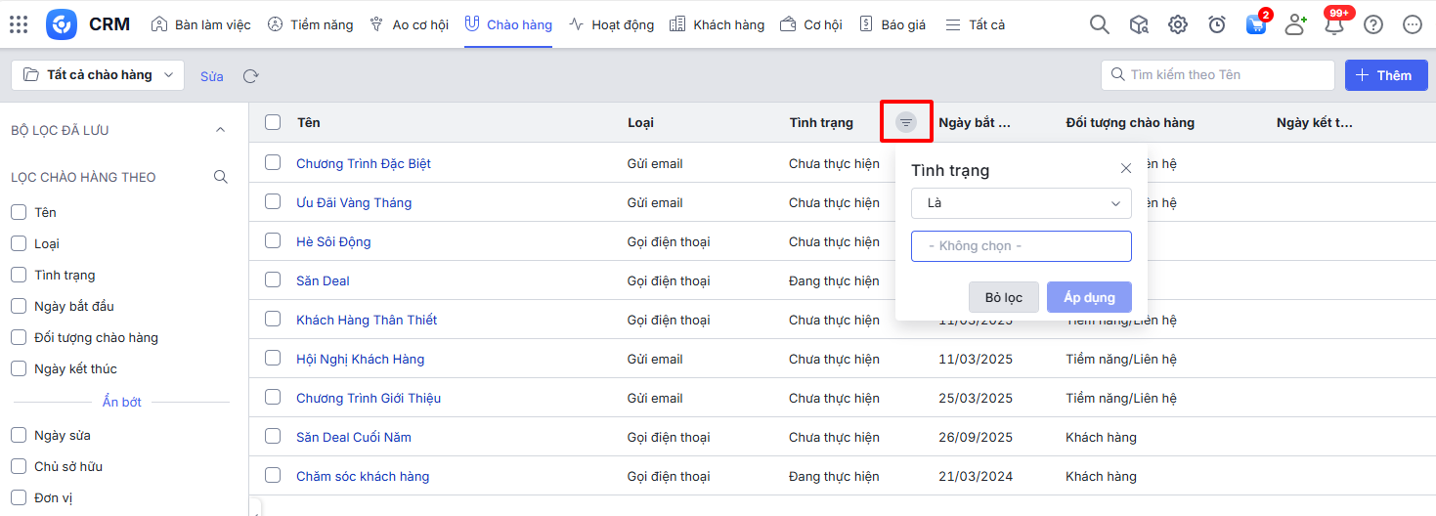Open the alarm clock reminders icon
This screenshot has height=516, width=1436.
coord(1217,24)
